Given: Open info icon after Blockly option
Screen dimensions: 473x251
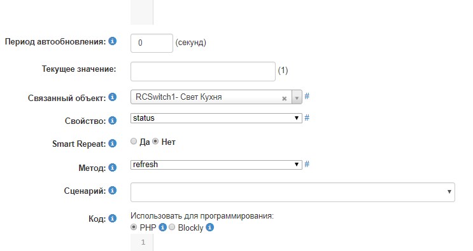Looking at the screenshot, I should click(210, 227).
